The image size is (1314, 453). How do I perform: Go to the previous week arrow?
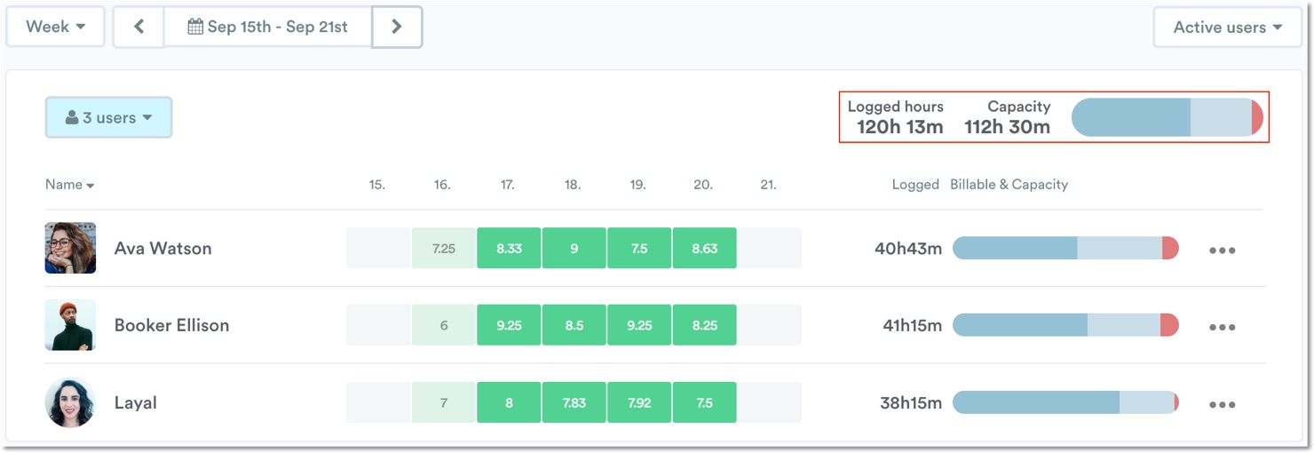coord(139,27)
